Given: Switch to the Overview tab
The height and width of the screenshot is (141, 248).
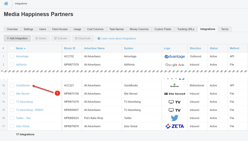Looking at the screenshot, I should coord(12,29).
